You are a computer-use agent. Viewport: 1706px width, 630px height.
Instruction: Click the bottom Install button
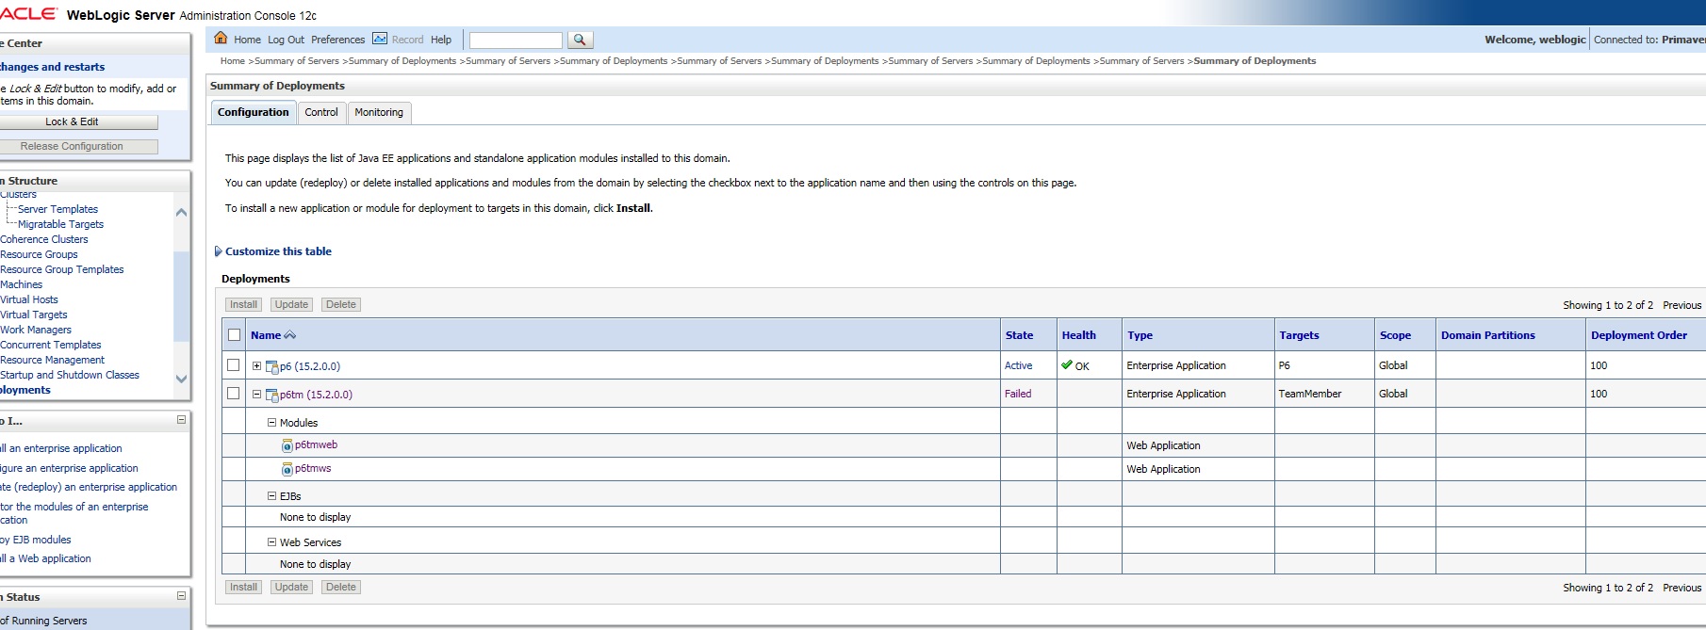point(243,588)
